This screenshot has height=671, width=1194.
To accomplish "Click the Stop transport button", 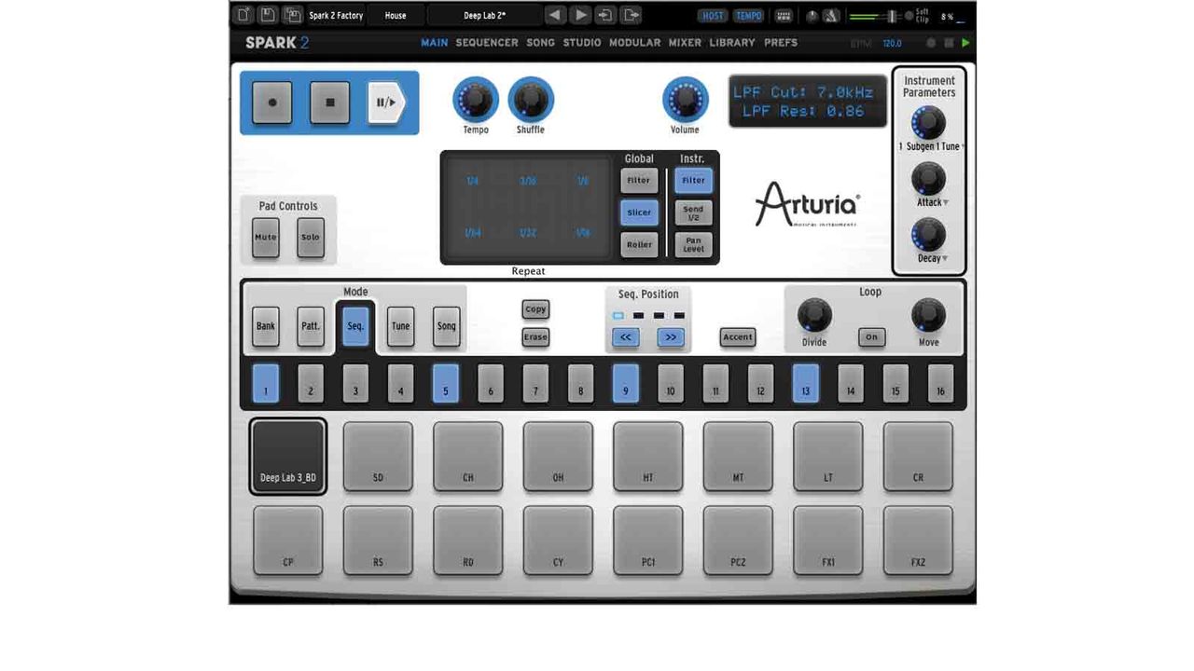I will [329, 103].
